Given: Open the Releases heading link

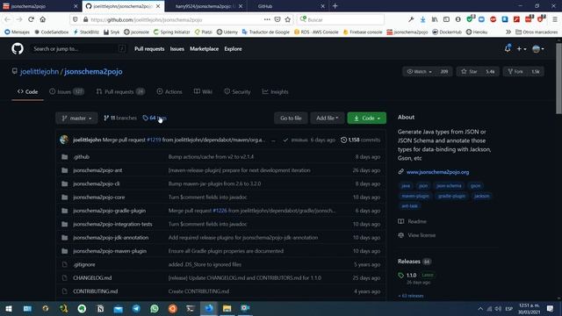Looking at the screenshot, I should (x=409, y=262).
